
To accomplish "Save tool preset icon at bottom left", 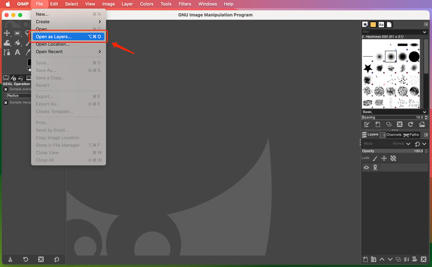I will (10, 259).
